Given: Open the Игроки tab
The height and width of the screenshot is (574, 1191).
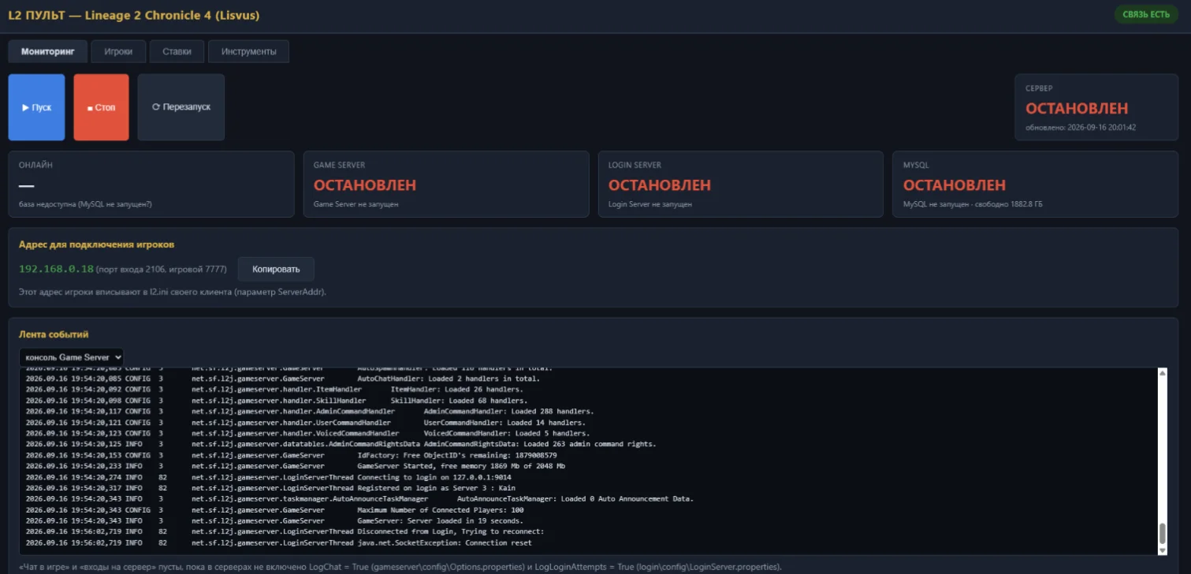Looking at the screenshot, I should pos(118,51).
